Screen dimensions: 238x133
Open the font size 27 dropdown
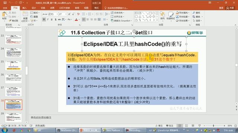(66, 14)
